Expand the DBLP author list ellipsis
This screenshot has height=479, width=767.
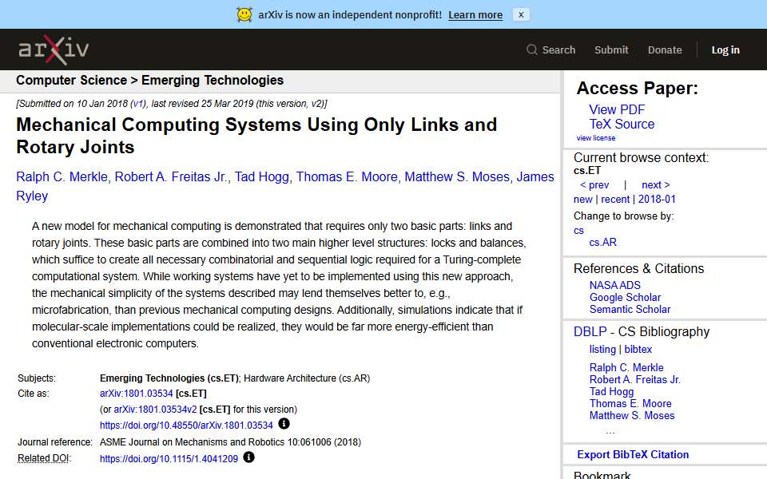610,432
